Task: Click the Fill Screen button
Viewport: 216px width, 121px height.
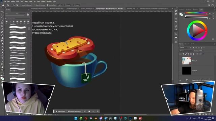Action: (x=76, y=5)
